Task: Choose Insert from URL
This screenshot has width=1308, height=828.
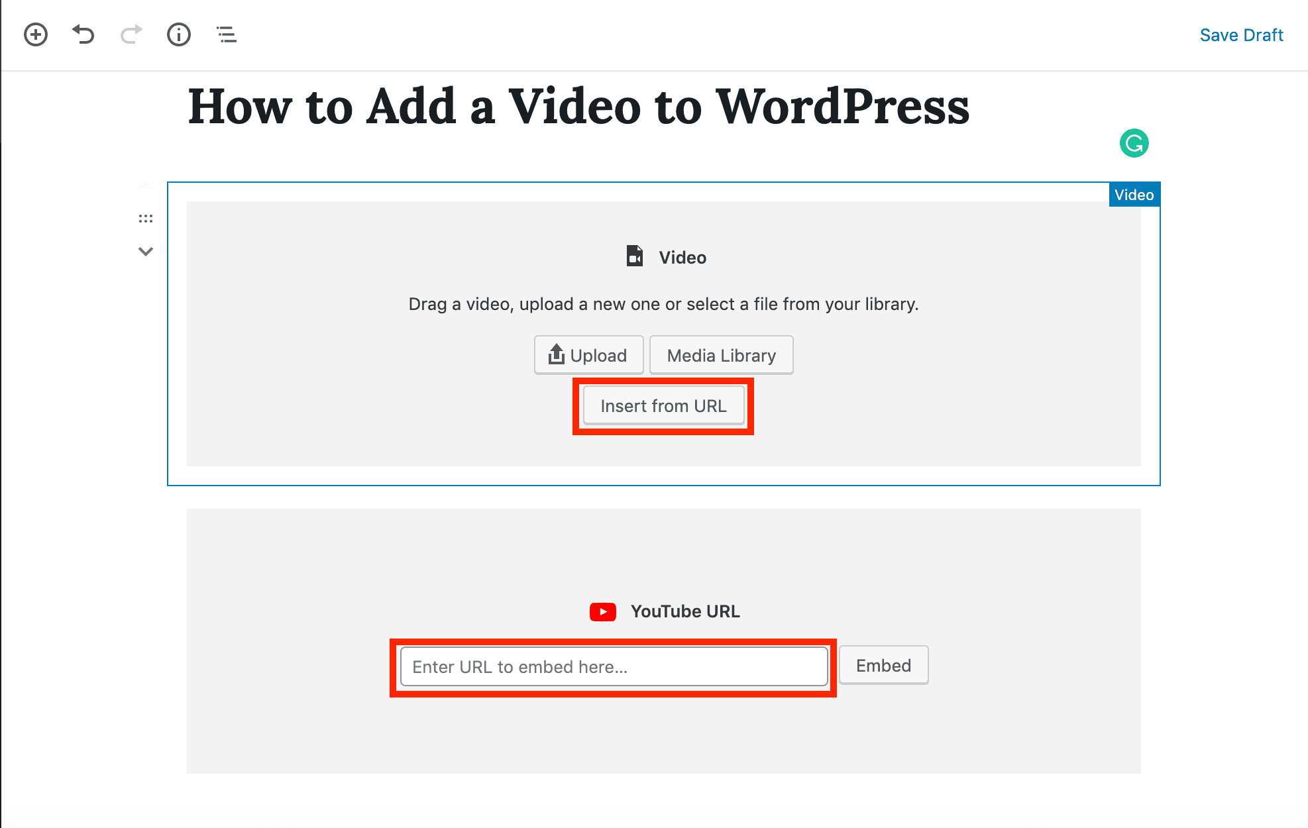Action: (x=663, y=406)
